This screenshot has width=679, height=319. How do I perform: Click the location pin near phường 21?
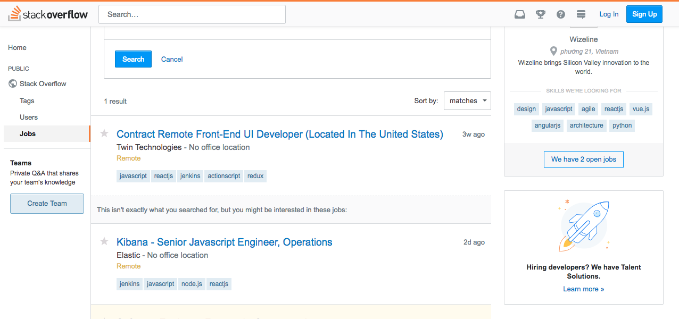(x=553, y=52)
